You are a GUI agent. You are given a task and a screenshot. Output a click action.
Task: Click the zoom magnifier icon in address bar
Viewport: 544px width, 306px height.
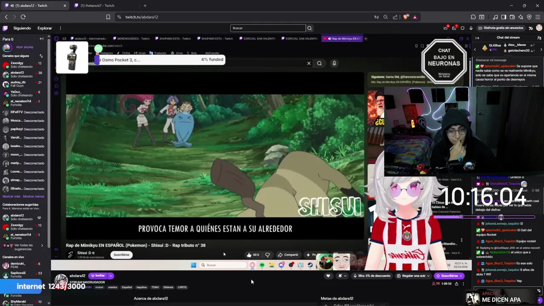click(385, 17)
